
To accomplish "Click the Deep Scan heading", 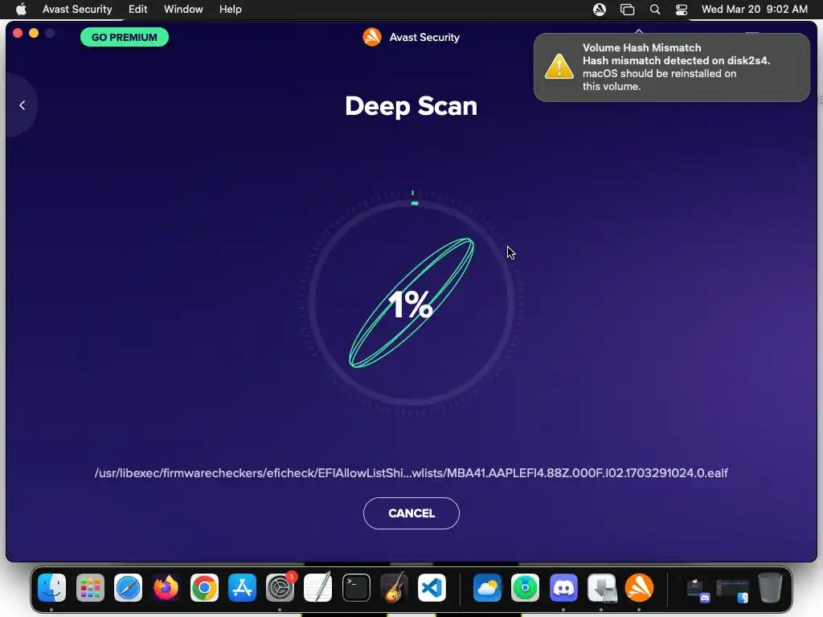I will (x=411, y=106).
